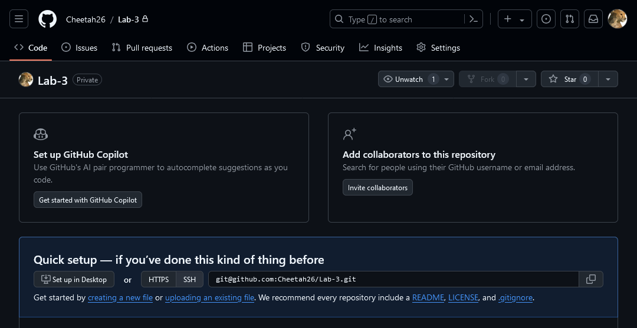Click the plus icon to create new
637x328 pixels.
507,19
